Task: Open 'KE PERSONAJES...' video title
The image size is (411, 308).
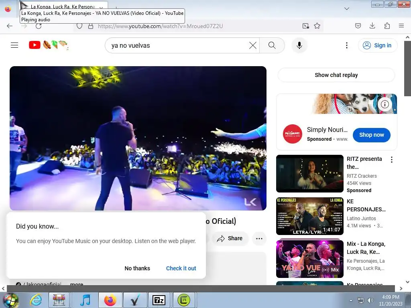Action: click(366, 205)
